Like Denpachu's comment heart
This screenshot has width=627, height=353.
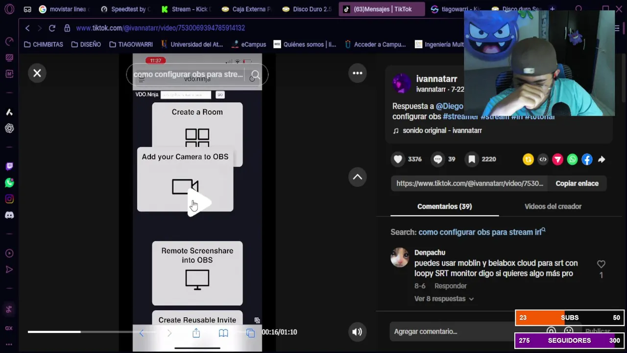point(601,264)
